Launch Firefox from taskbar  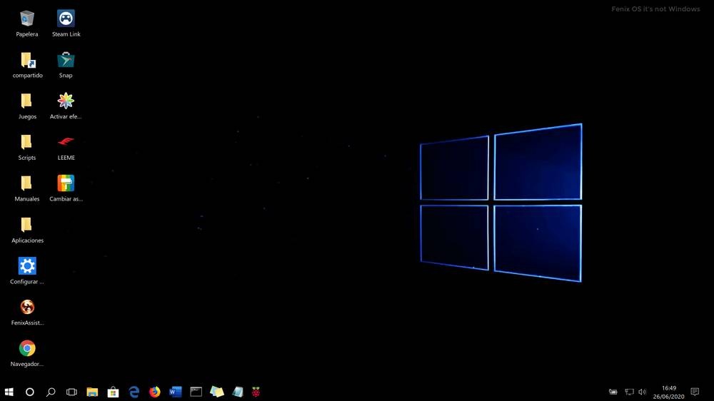[x=155, y=392]
